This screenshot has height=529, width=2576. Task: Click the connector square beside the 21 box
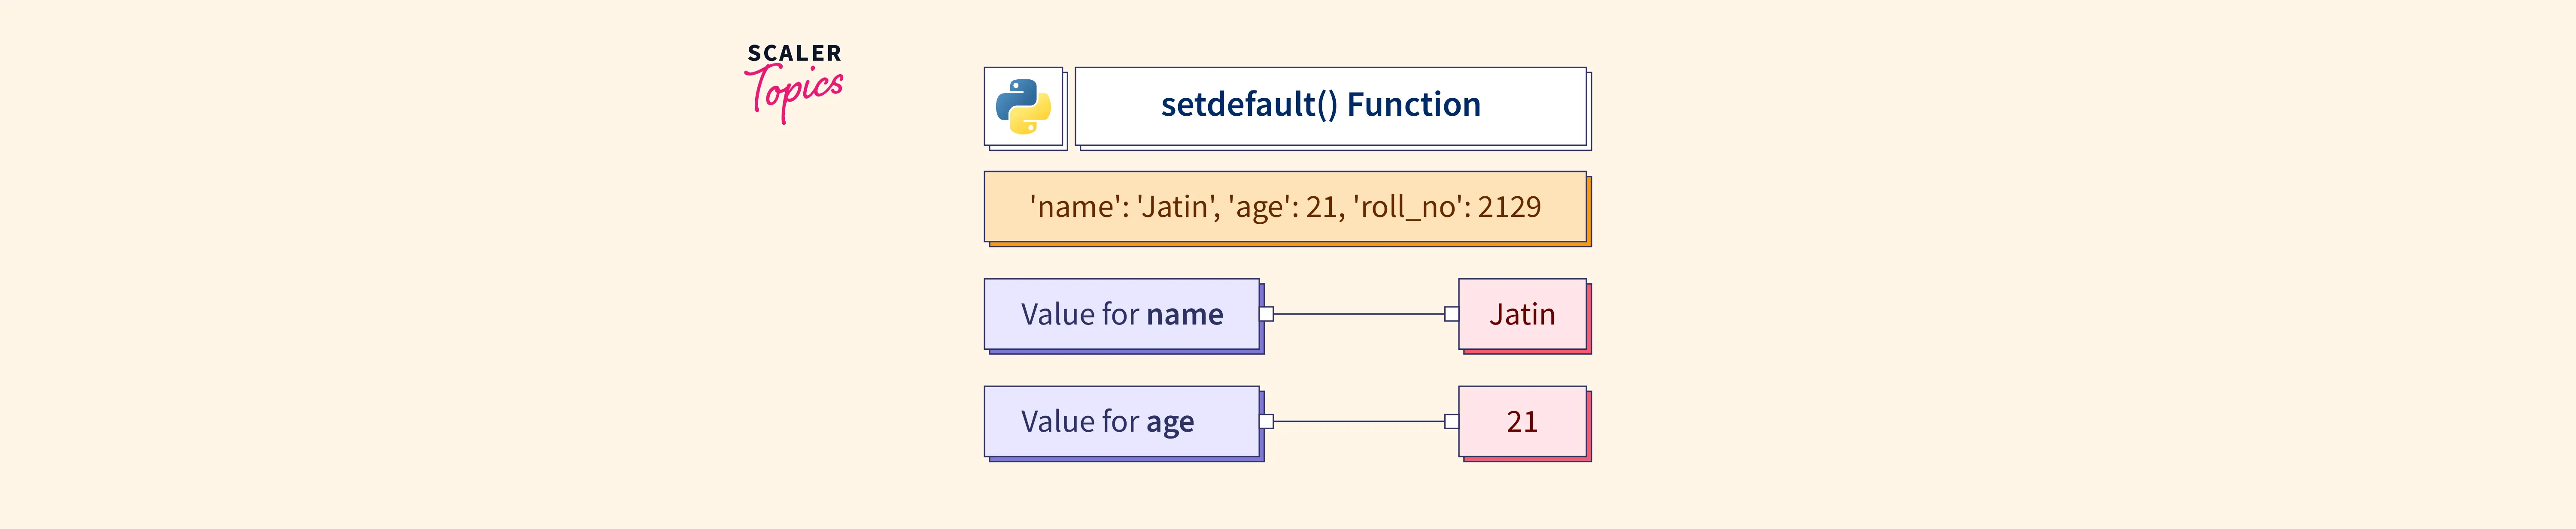(x=1451, y=421)
